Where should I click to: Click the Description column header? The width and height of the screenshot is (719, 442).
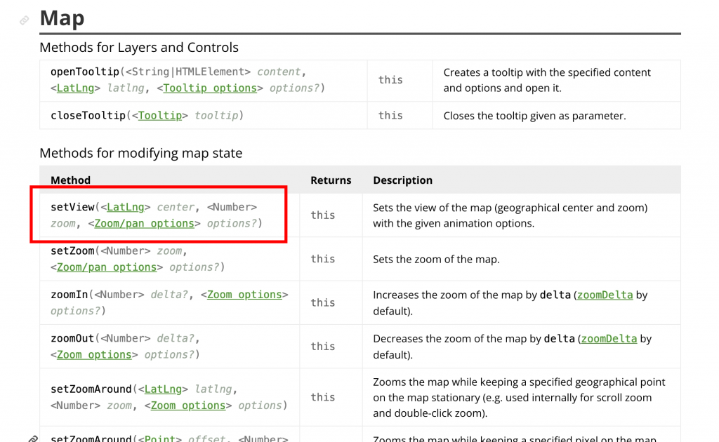[x=402, y=180]
